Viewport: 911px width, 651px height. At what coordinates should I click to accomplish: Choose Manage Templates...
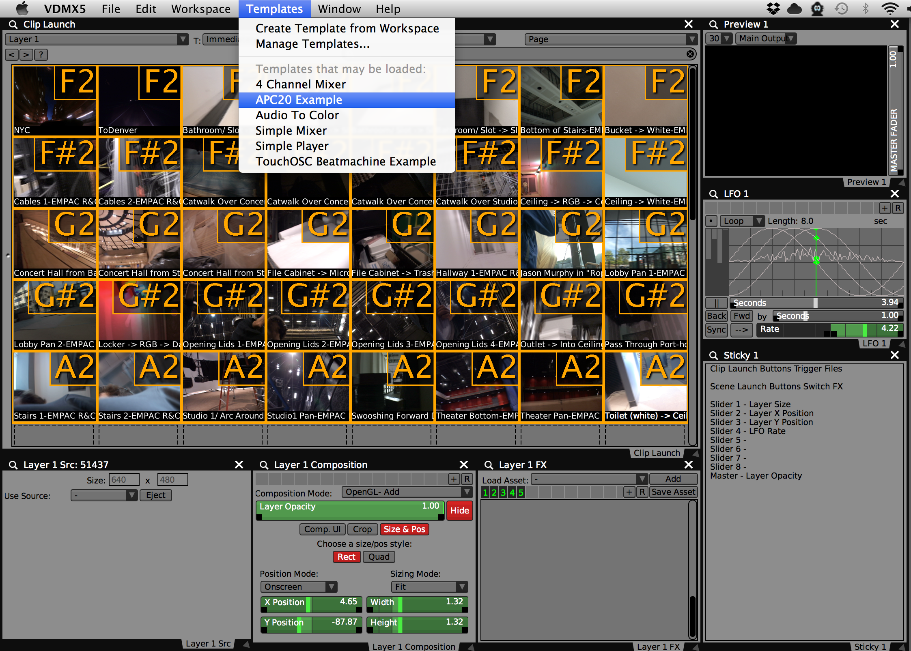(347, 44)
